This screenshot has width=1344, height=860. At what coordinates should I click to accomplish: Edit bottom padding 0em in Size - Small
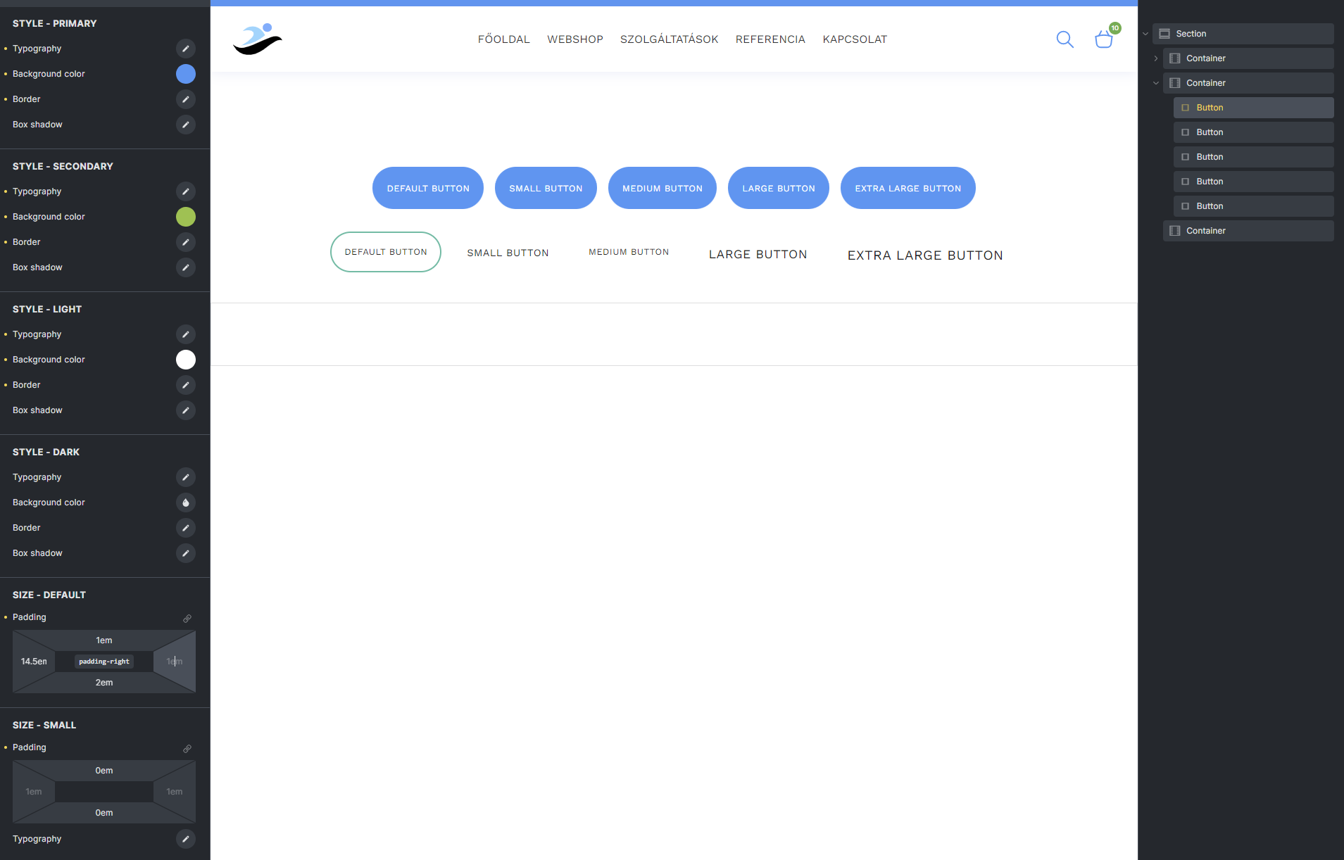(104, 813)
